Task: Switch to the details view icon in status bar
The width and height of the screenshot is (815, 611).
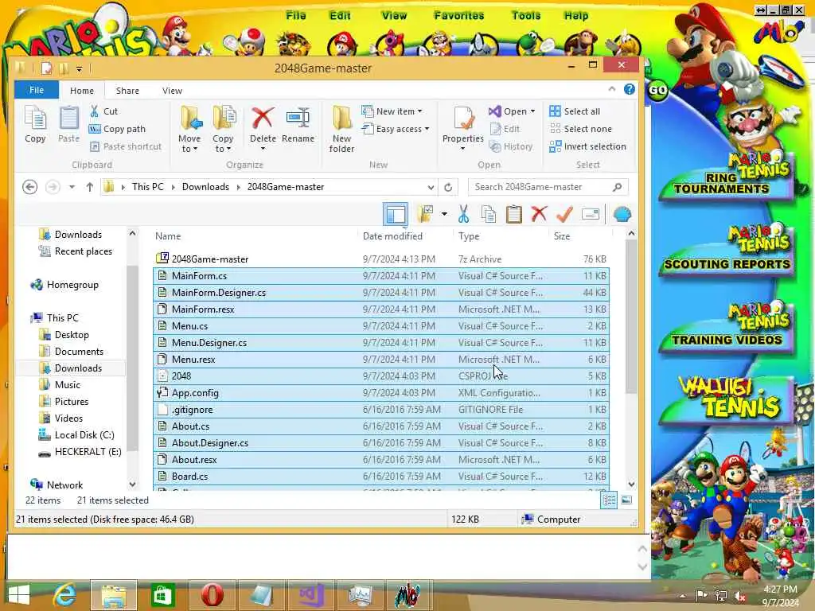Action: tap(609, 500)
